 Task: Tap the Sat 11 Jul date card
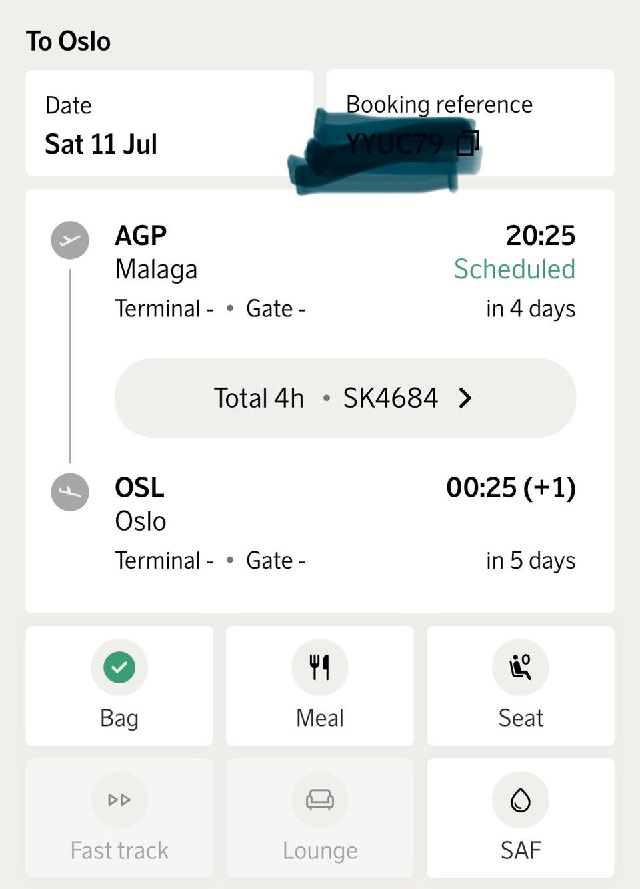point(169,123)
